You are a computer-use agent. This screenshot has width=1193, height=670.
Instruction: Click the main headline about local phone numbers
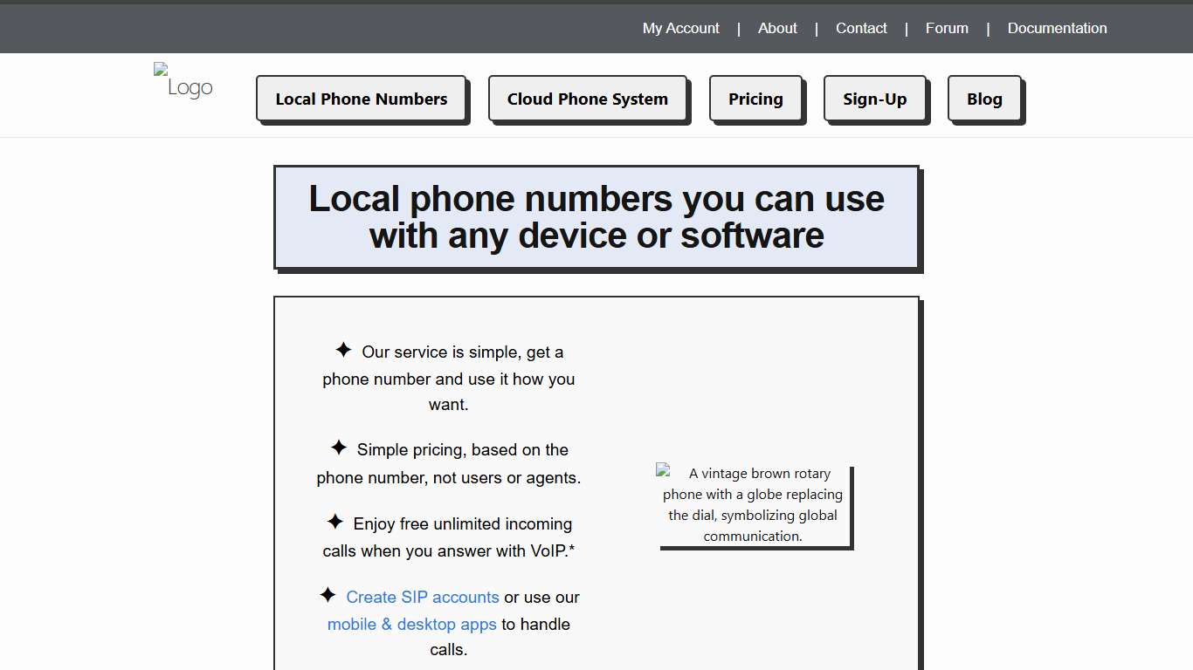click(x=596, y=216)
